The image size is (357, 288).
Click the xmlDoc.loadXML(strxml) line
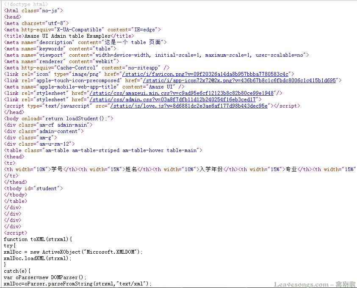[x=38, y=258]
